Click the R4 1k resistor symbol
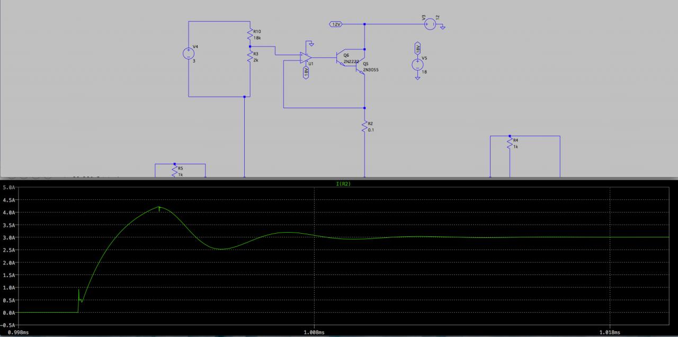678x337 pixels. (510, 143)
